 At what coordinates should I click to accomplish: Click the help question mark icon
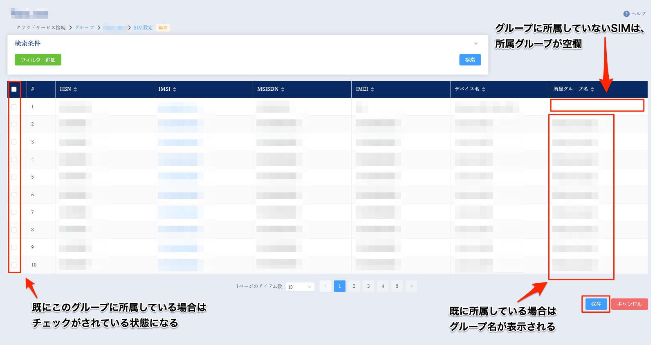[x=626, y=14]
